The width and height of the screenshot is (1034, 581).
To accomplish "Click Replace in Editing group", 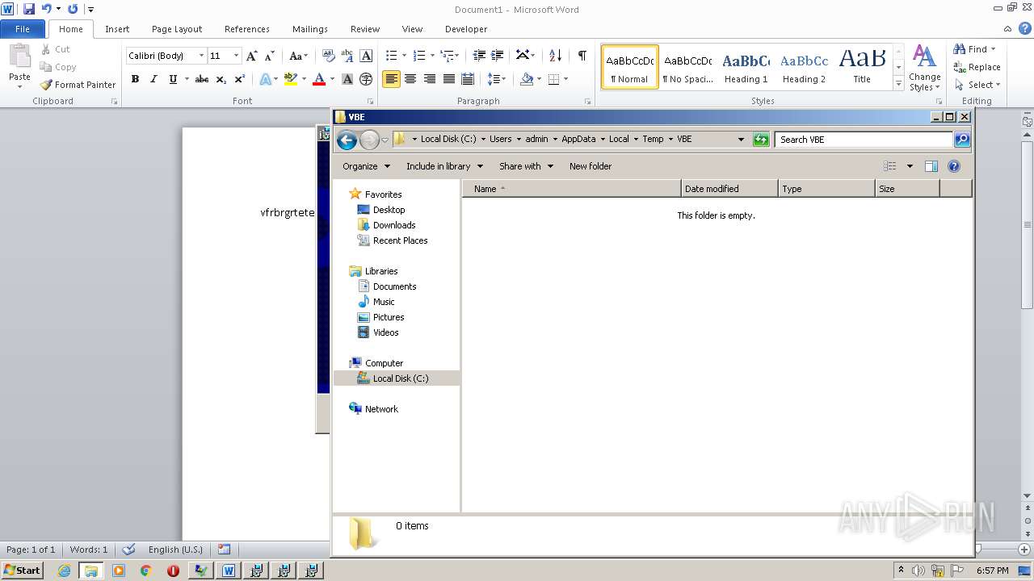I will coord(977,67).
